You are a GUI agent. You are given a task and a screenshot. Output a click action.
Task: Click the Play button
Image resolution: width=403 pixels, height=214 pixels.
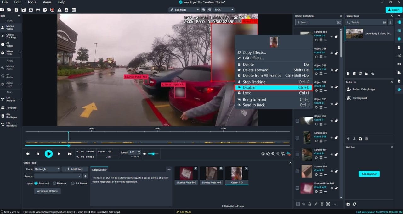coord(48,154)
